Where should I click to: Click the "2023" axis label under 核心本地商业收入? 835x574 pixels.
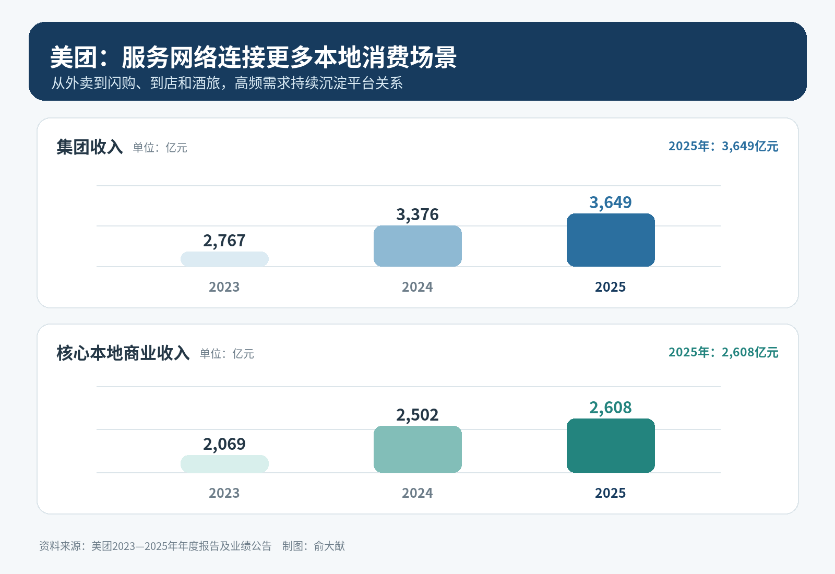pyautogui.click(x=224, y=493)
